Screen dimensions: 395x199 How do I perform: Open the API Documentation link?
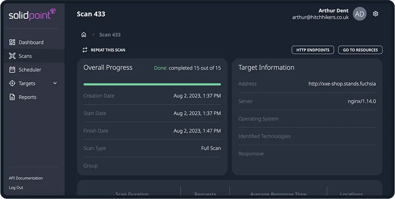[x=26, y=178]
